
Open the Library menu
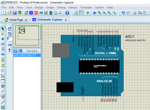click(x=72, y=7)
